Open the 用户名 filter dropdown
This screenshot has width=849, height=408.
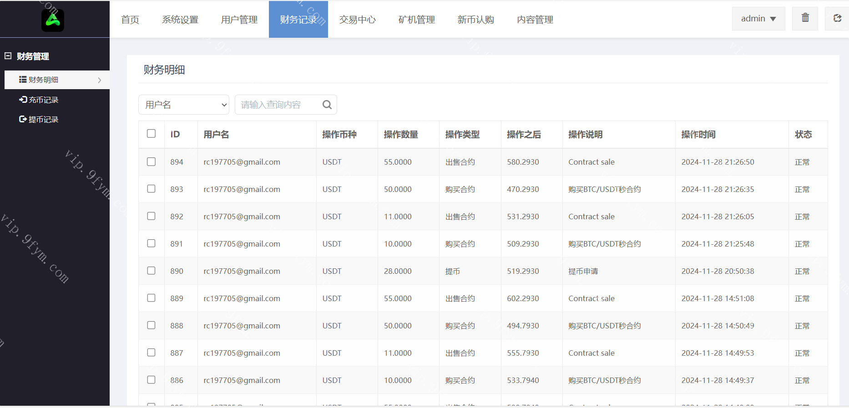click(184, 105)
